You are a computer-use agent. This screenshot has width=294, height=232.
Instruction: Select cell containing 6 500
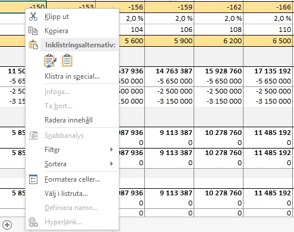268,41
